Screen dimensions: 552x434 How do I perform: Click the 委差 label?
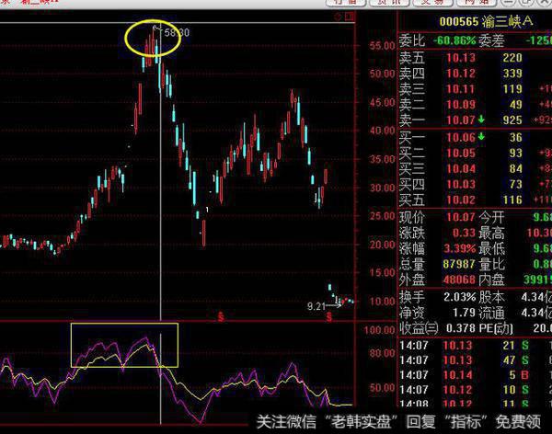point(491,40)
